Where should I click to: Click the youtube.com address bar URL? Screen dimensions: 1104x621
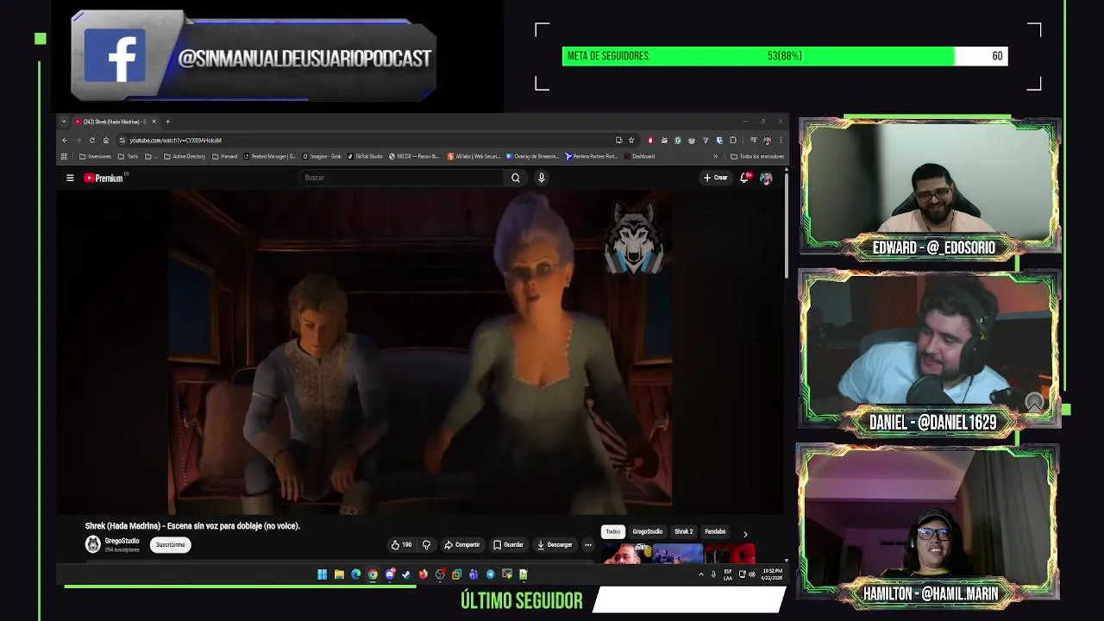tap(175, 140)
